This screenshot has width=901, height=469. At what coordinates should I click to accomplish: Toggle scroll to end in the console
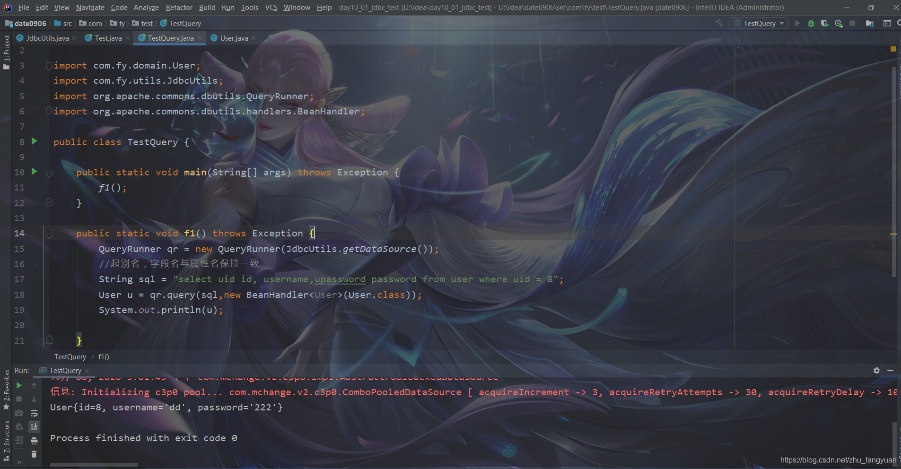point(34,426)
